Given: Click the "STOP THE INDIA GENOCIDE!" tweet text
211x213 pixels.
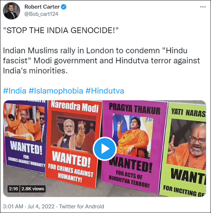Looking at the screenshot, I should coord(61,30).
